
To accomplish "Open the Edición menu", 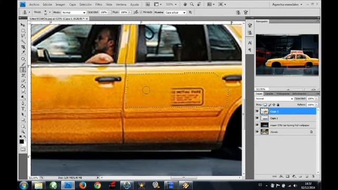I will click(x=47, y=4).
